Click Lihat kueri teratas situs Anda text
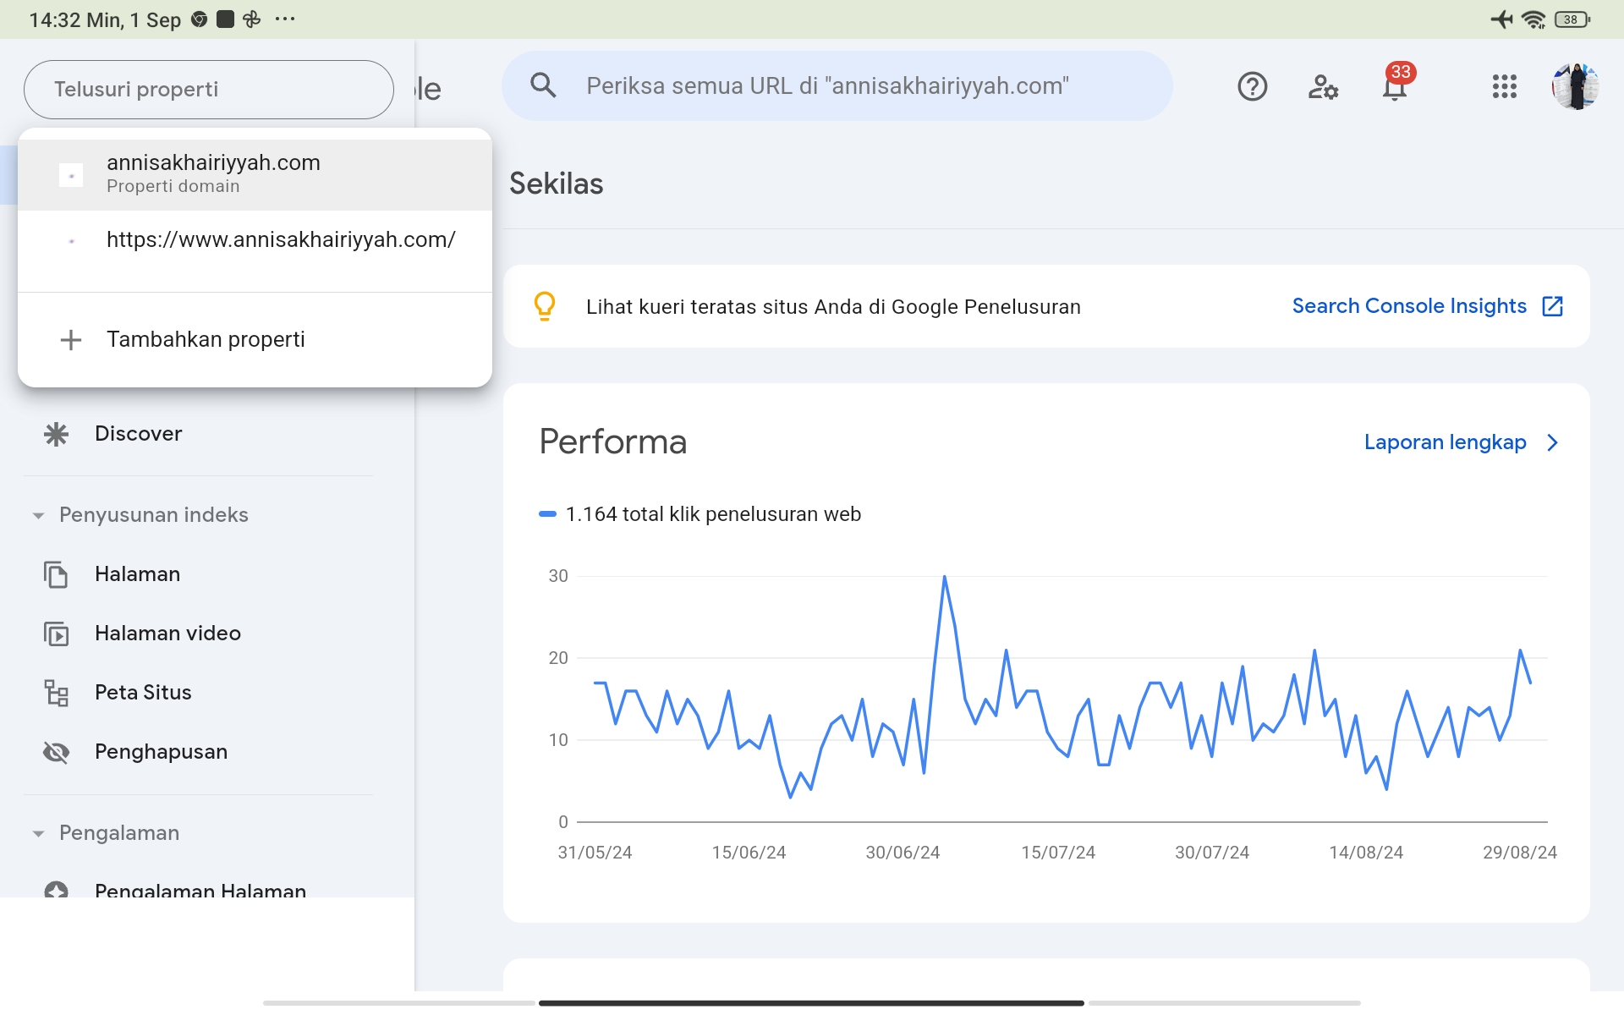 (x=833, y=307)
